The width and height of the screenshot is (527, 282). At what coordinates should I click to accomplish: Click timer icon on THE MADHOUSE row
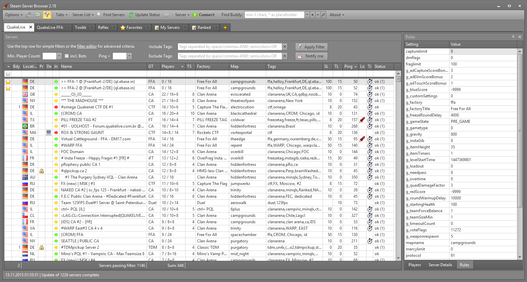370,101
